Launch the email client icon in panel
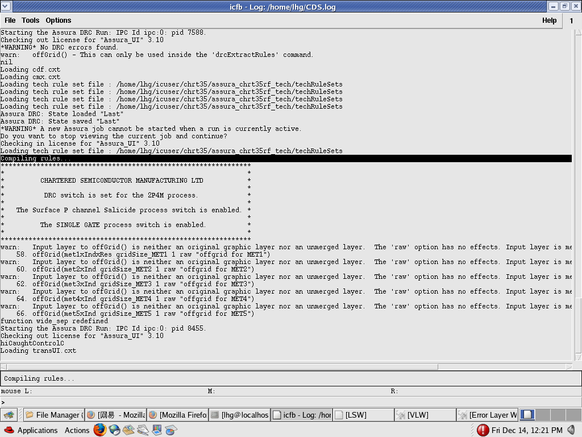Image resolution: width=582 pixels, height=437 pixels. click(x=128, y=430)
